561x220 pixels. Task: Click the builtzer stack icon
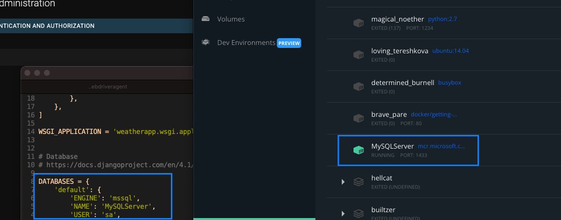pos(358,214)
